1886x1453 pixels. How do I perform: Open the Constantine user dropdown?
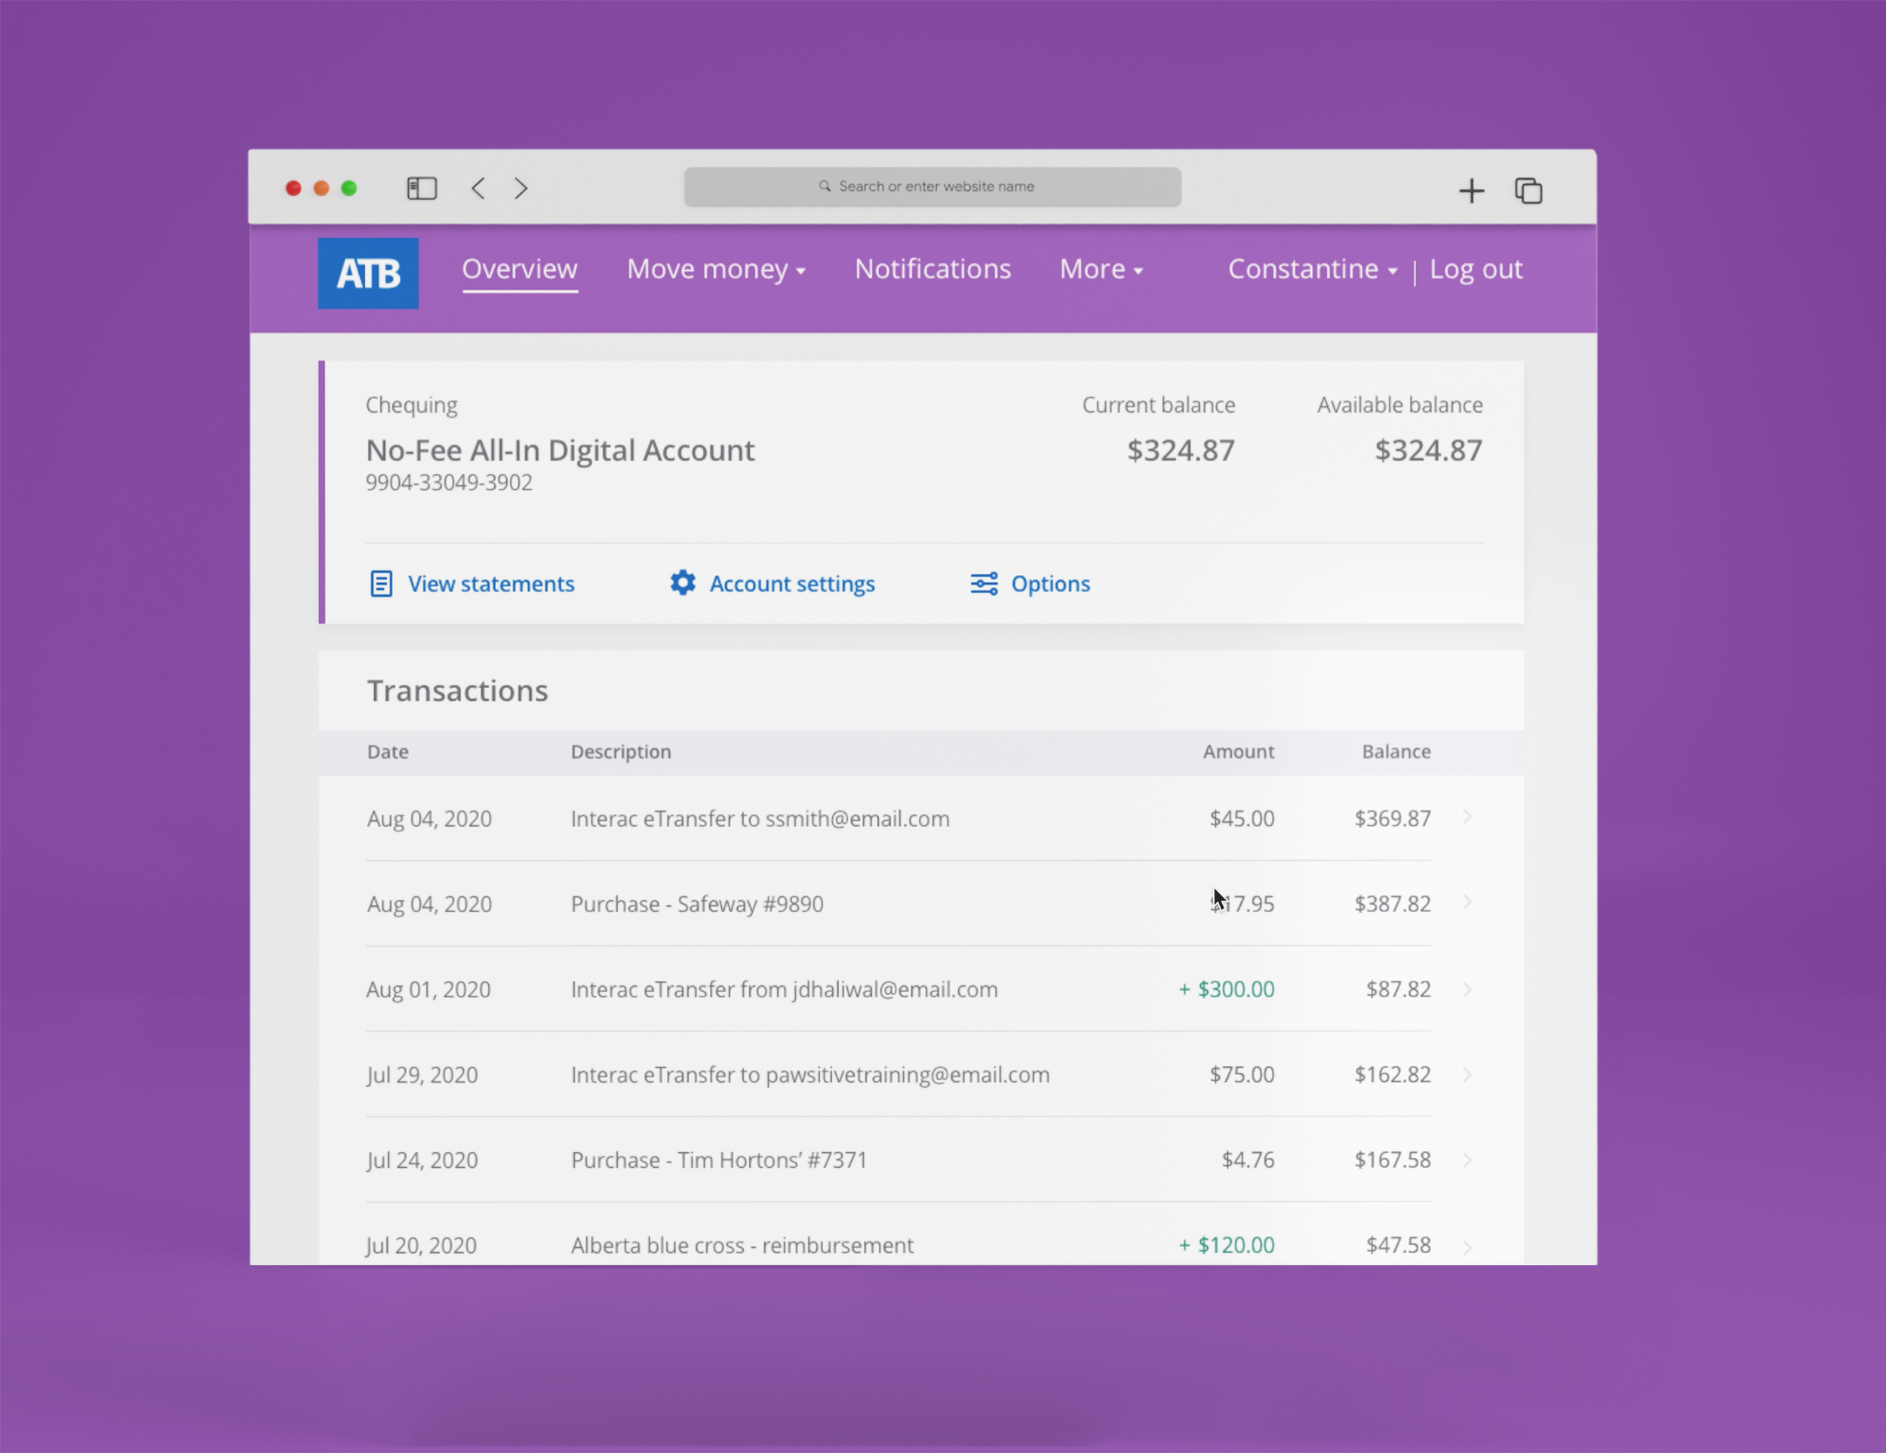(1312, 269)
